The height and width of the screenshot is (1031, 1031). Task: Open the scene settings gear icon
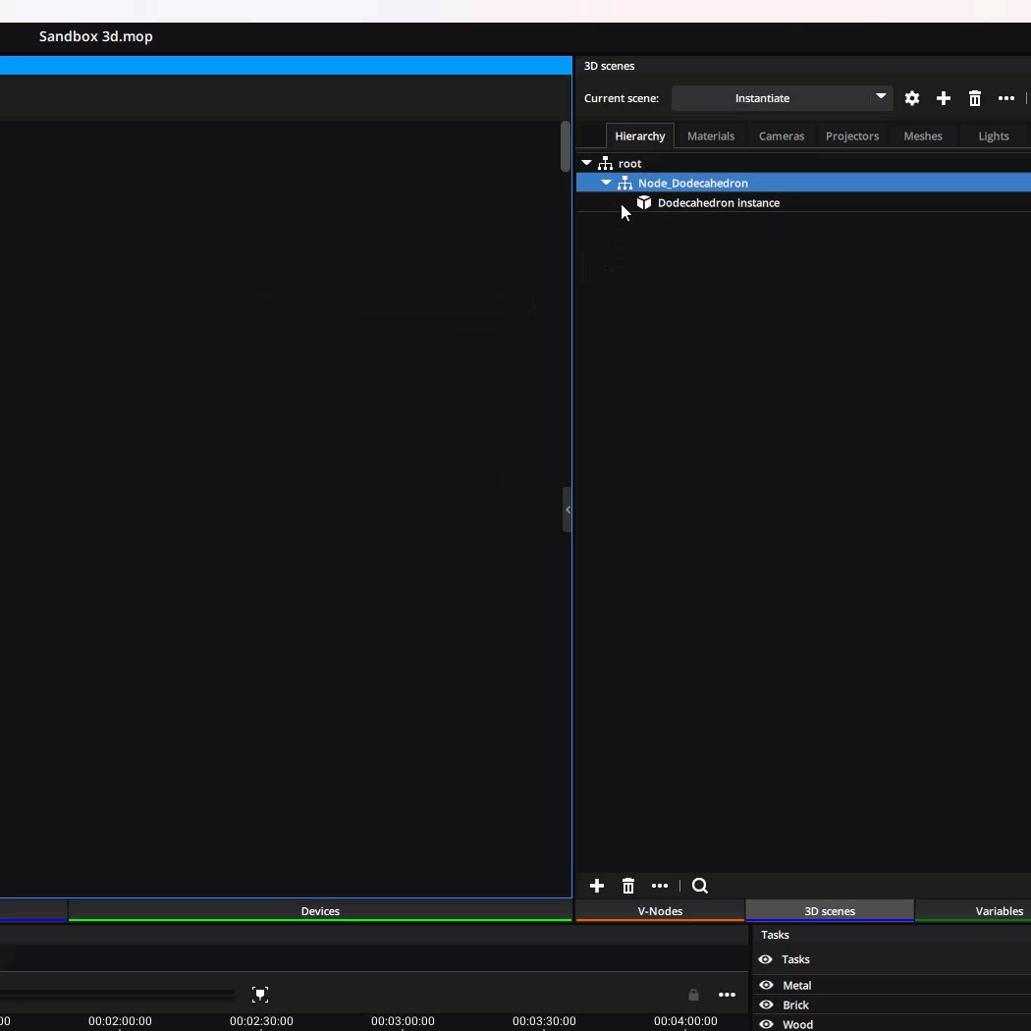912,98
